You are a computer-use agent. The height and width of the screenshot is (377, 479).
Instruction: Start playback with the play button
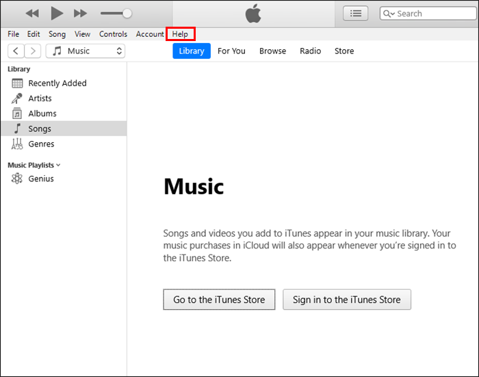(x=57, y=14)
